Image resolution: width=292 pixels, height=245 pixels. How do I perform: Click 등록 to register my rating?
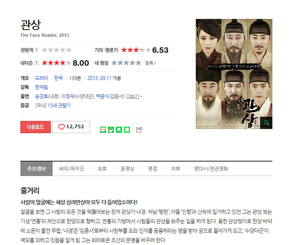click(x=151, y=63)
